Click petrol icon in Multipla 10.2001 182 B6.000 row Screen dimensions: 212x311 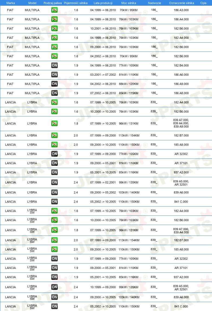click(54, 28)
